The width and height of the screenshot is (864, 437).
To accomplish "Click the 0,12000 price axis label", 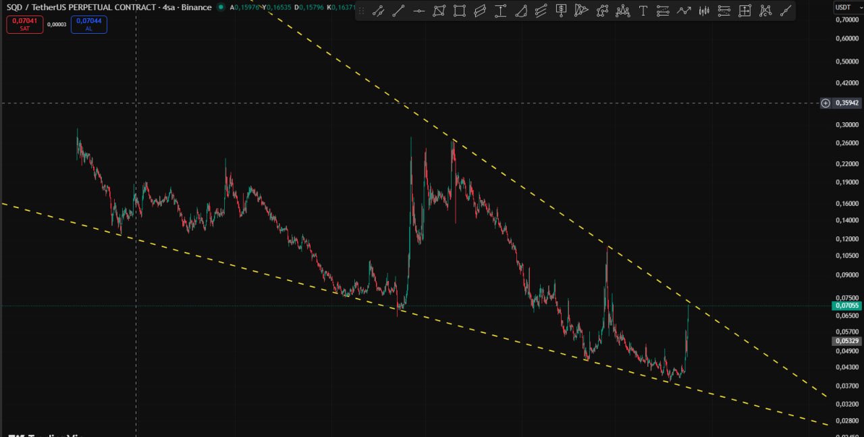I will (x=846, y=239).
